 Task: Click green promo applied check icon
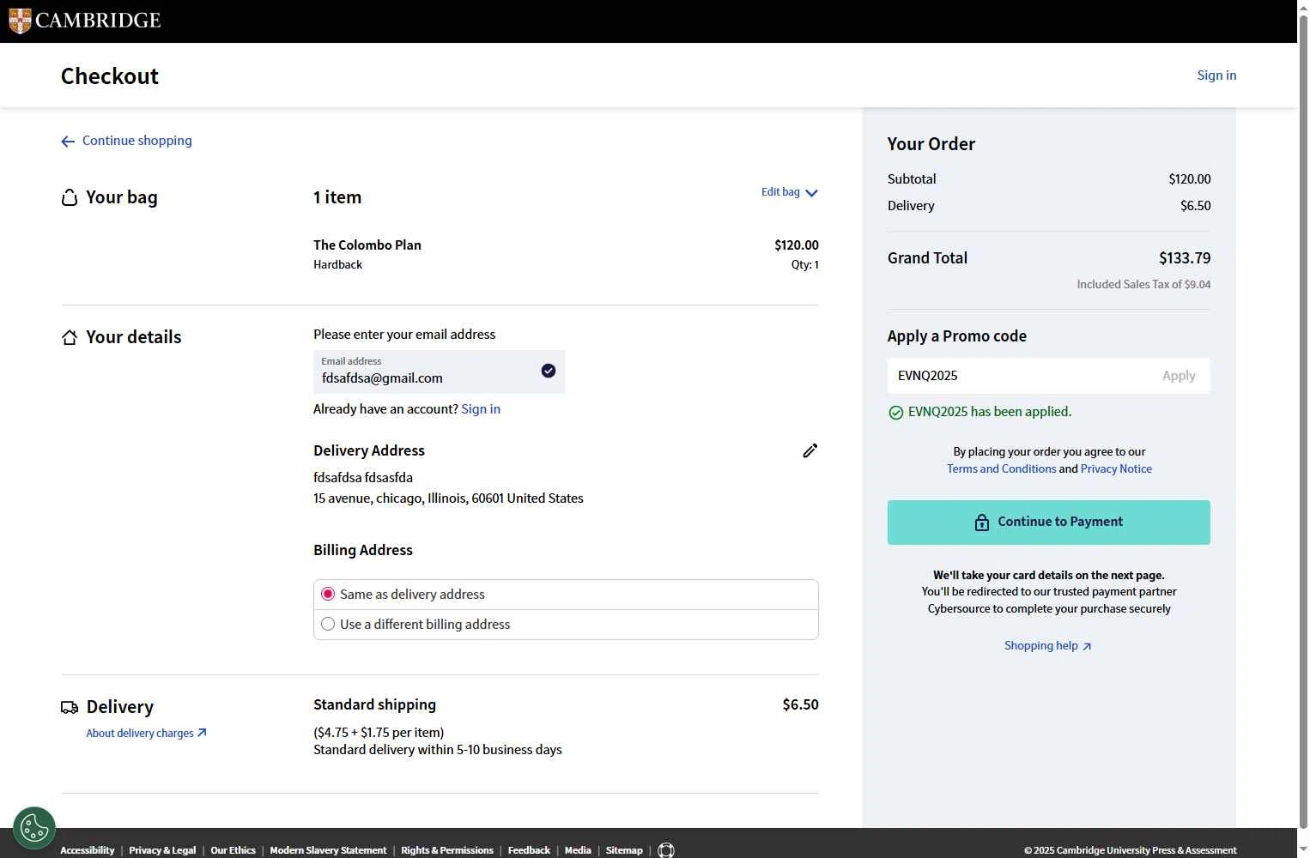[x=895, y=413]
